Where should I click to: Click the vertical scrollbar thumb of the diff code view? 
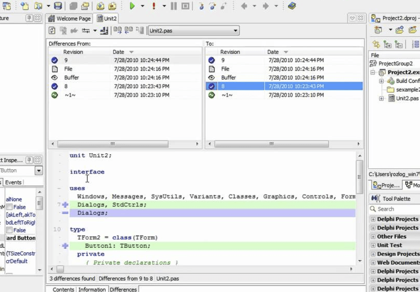[x=360, y=177]
